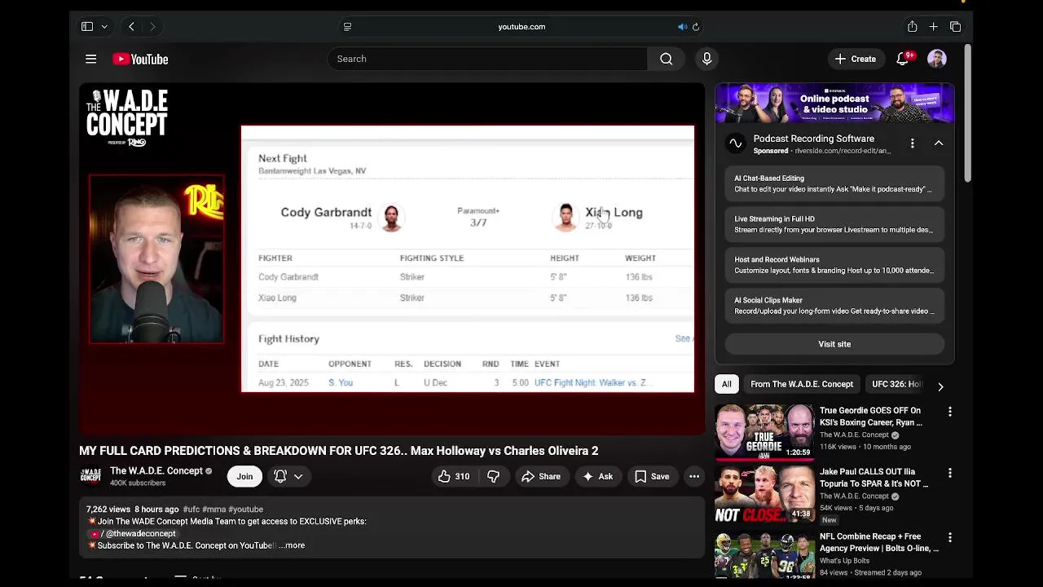Open AI Chat-Based Editing ad item
Screen dimensions: 1043x587
[834, 183]
